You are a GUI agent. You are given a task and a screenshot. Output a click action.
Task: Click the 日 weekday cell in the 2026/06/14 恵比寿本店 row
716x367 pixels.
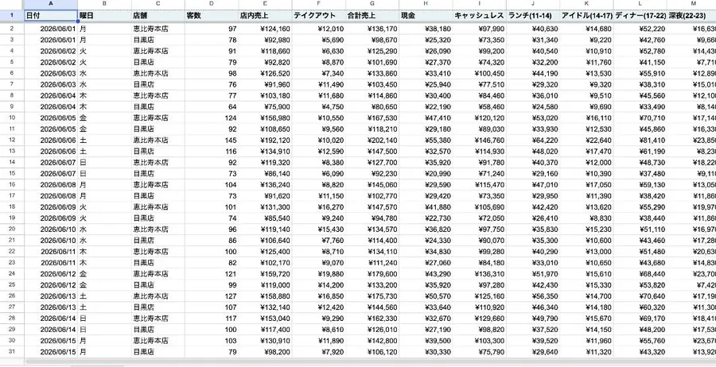[104, 319]
